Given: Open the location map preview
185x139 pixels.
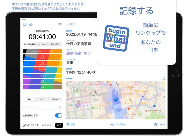Looking at the screenshot, I should pyautogui.click(x=116, y=100).
